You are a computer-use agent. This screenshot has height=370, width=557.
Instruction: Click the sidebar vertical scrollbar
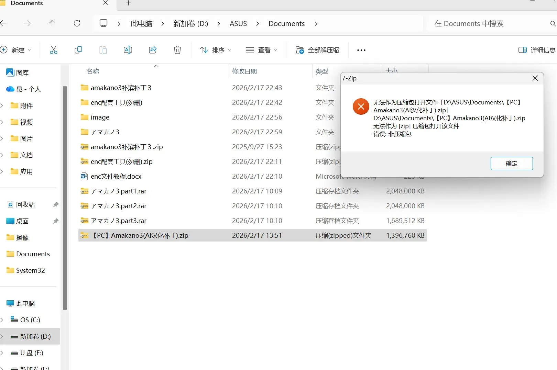click(65, 198)
